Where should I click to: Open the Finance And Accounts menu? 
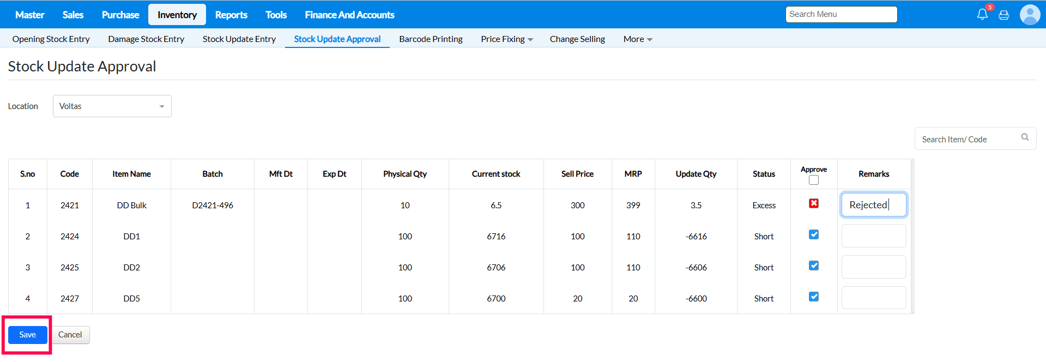pos(349,15)
